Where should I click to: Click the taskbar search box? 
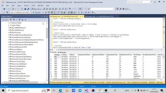(x=29, y=90)
